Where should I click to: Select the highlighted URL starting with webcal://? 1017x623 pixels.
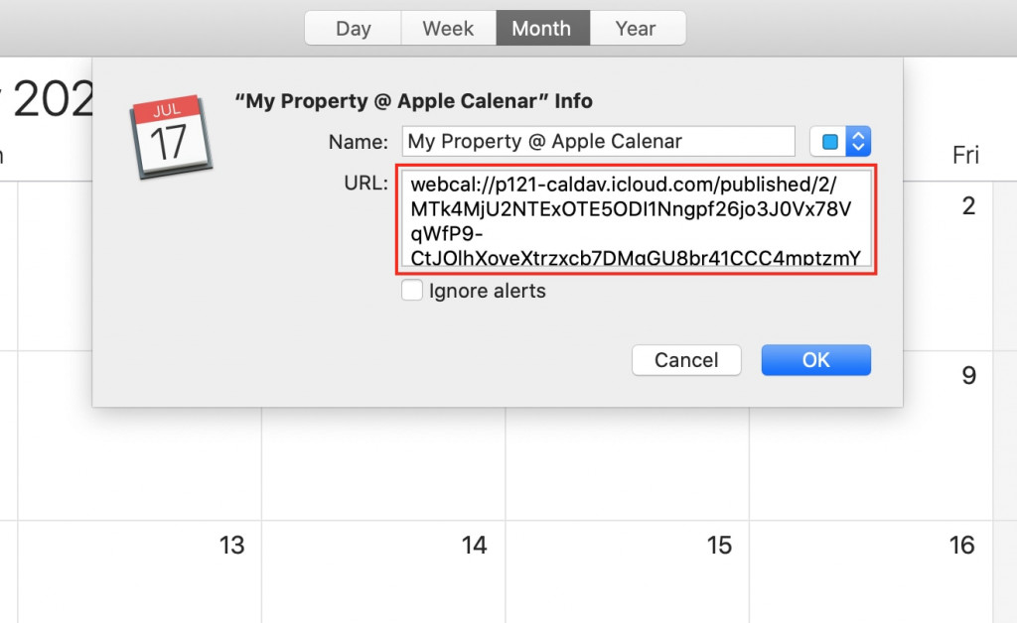tap(637, 220)
